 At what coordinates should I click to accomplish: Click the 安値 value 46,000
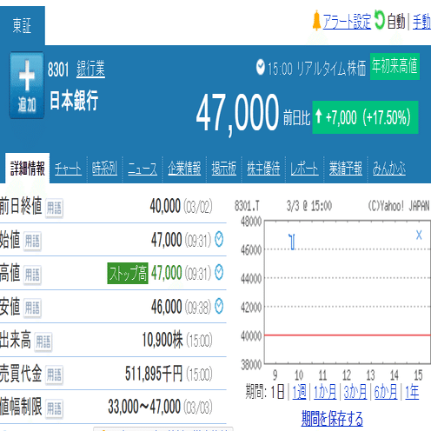pos(167,307)
